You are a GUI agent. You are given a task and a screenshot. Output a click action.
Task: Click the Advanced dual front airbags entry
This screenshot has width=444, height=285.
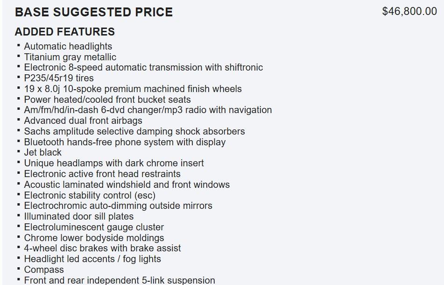click(83, 121)
